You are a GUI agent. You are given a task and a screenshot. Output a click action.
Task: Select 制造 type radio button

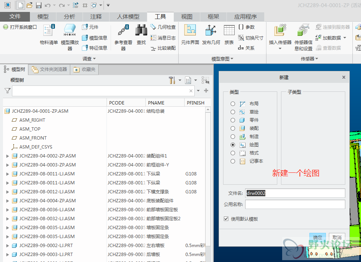coord(233,137)
